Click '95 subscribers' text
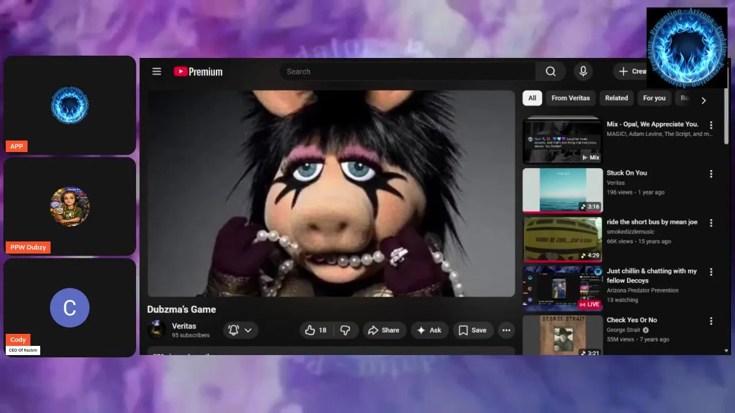 [x=191, y=335]
